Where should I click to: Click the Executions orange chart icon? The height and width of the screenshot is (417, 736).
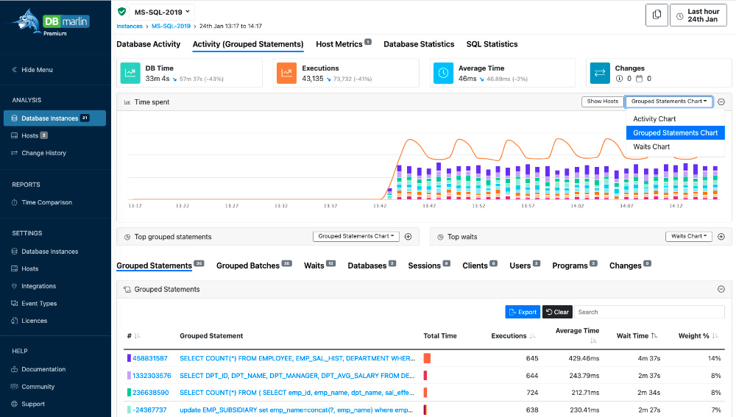pos(286,73)
